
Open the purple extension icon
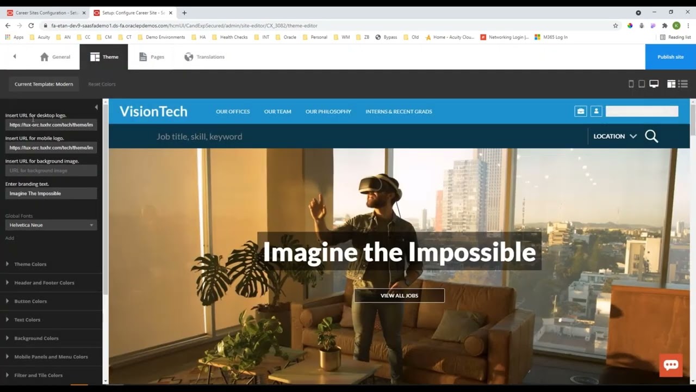pyautogui.click(x=653, y=26)
